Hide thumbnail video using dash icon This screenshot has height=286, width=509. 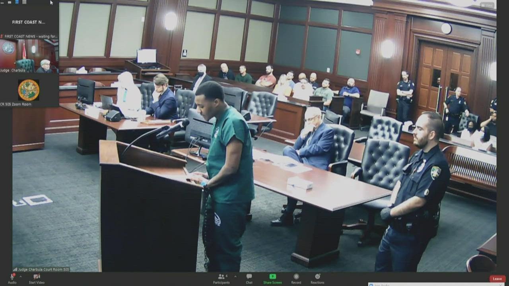tap(2, 3)
